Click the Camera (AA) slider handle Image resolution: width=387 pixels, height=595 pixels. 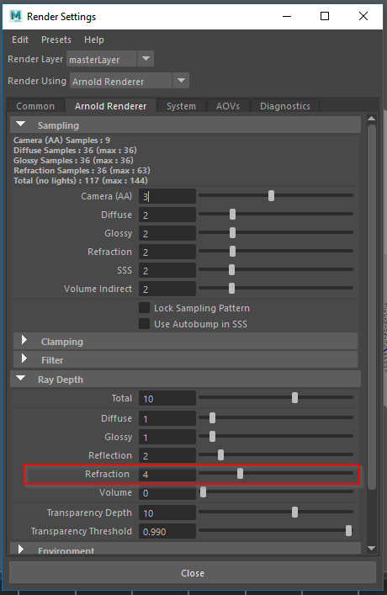[x=271, y=196]
